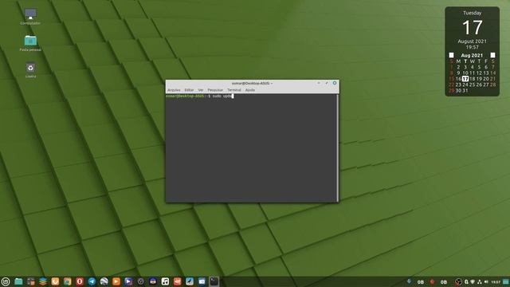Open the Arquivo menu in the terminal
Viewport: 510px width, 287px height.
pos(174,90)
